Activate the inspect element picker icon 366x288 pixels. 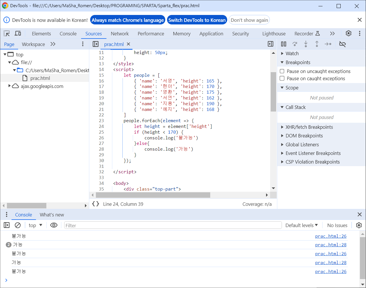[7, 33]
